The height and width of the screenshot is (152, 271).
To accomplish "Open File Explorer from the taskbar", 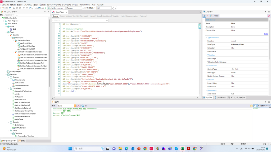I will 120,149.
